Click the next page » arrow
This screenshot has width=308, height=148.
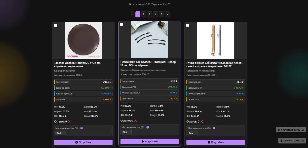(x=167, y=14)
